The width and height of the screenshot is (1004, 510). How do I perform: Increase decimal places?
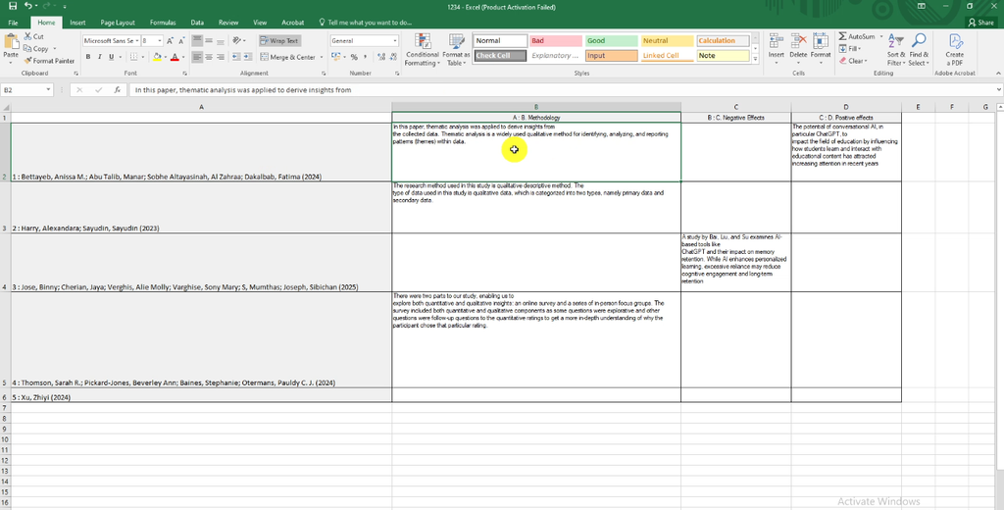[x=379, y=57]
